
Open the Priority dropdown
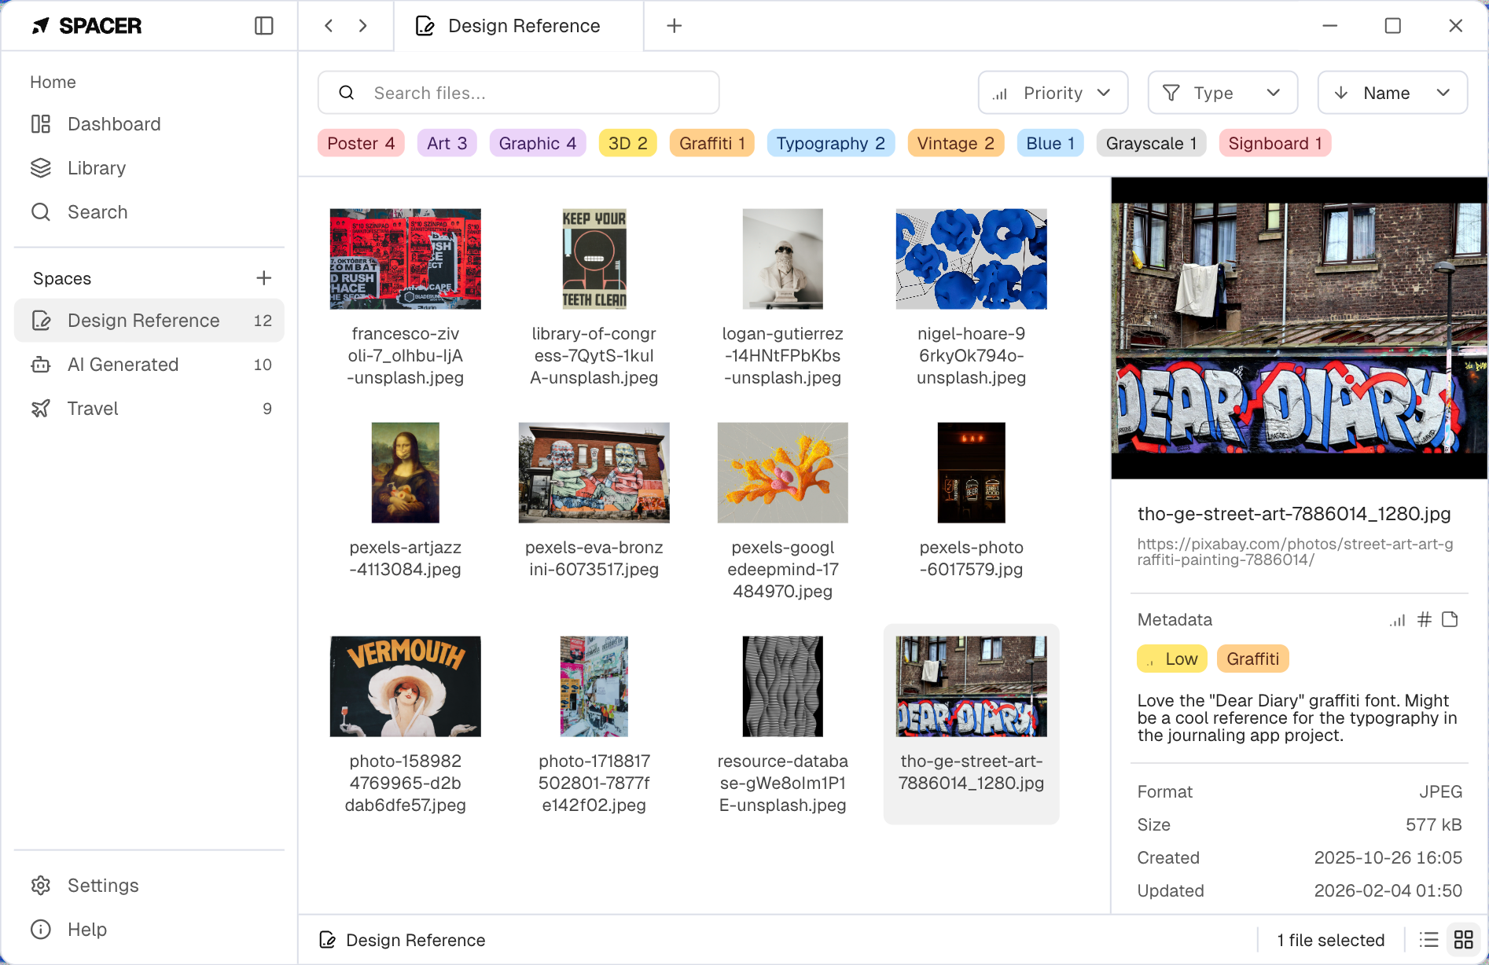[1053, 93]
